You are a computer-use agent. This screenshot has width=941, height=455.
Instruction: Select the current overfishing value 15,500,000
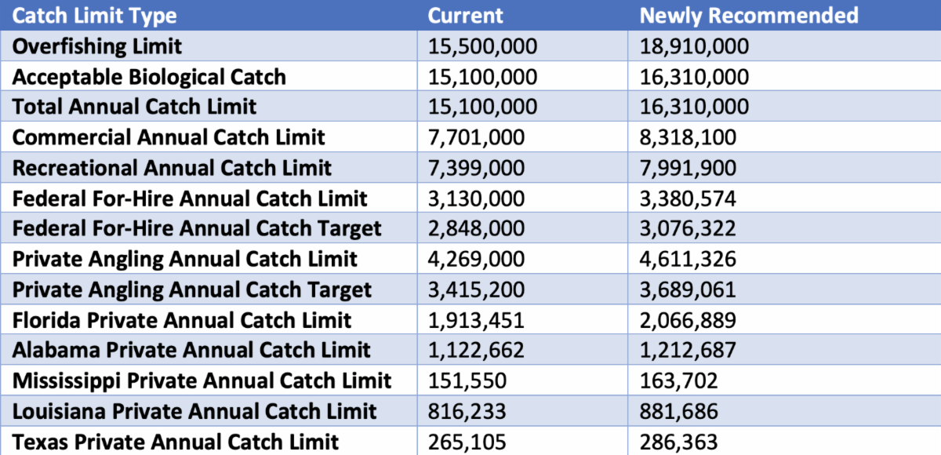[x=482, y=46]
